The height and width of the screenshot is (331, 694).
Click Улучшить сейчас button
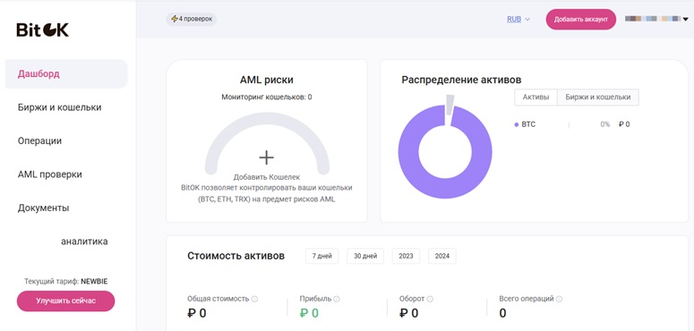pyautogui.click(x=66, y=301)
